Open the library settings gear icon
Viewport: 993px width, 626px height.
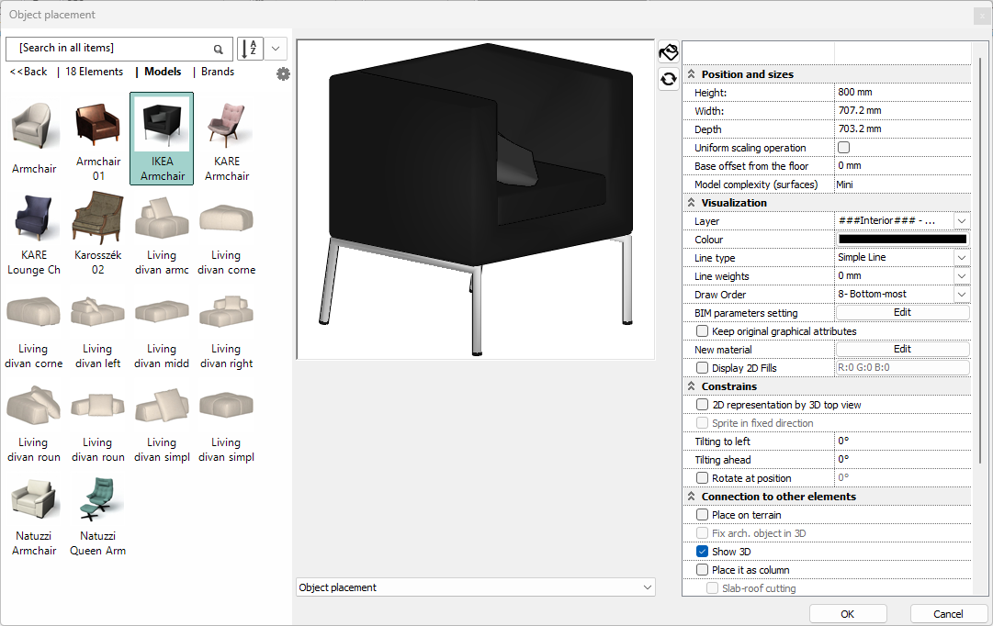click(283, 73)
